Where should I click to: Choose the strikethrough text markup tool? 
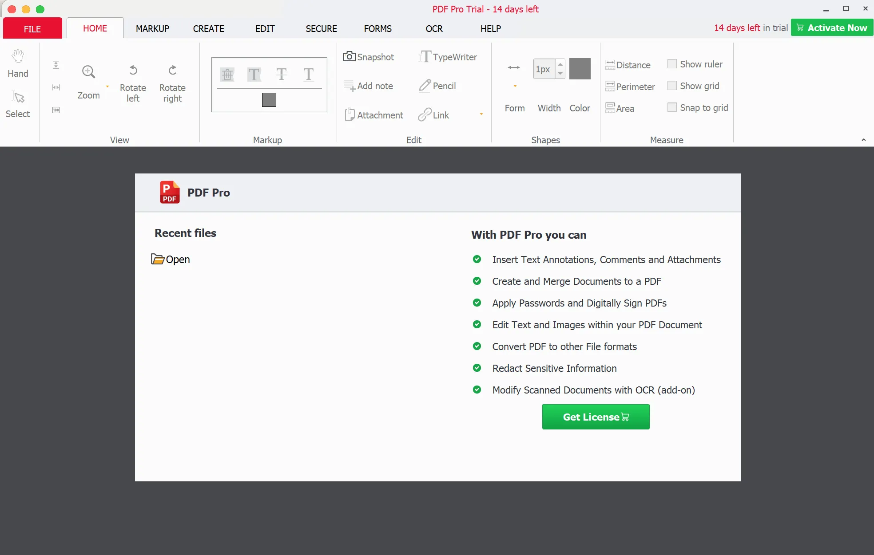click(281, 75)
